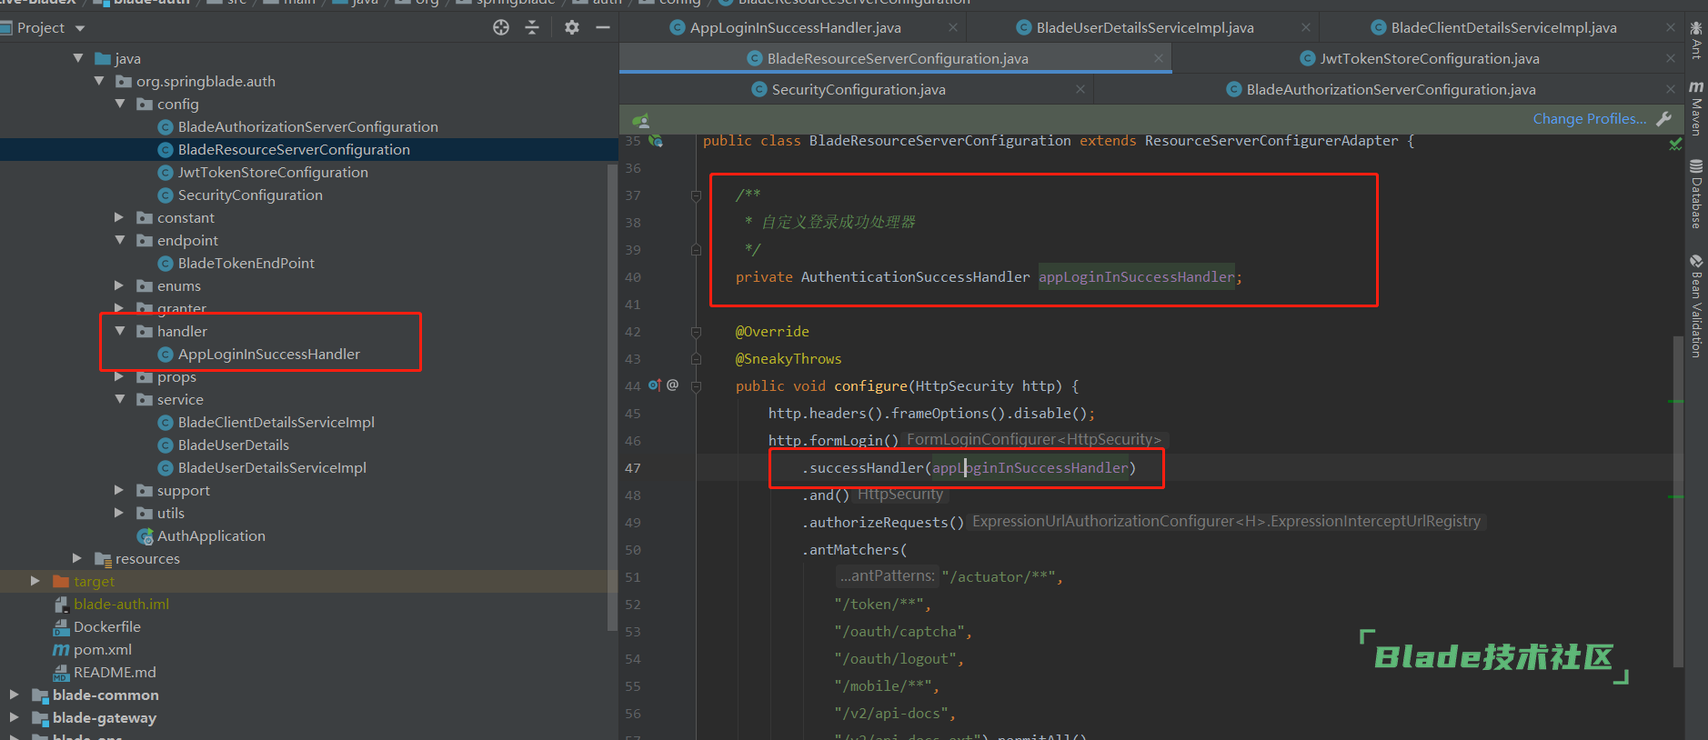
Task: Expand the enums package
Action: click(119, 285)
